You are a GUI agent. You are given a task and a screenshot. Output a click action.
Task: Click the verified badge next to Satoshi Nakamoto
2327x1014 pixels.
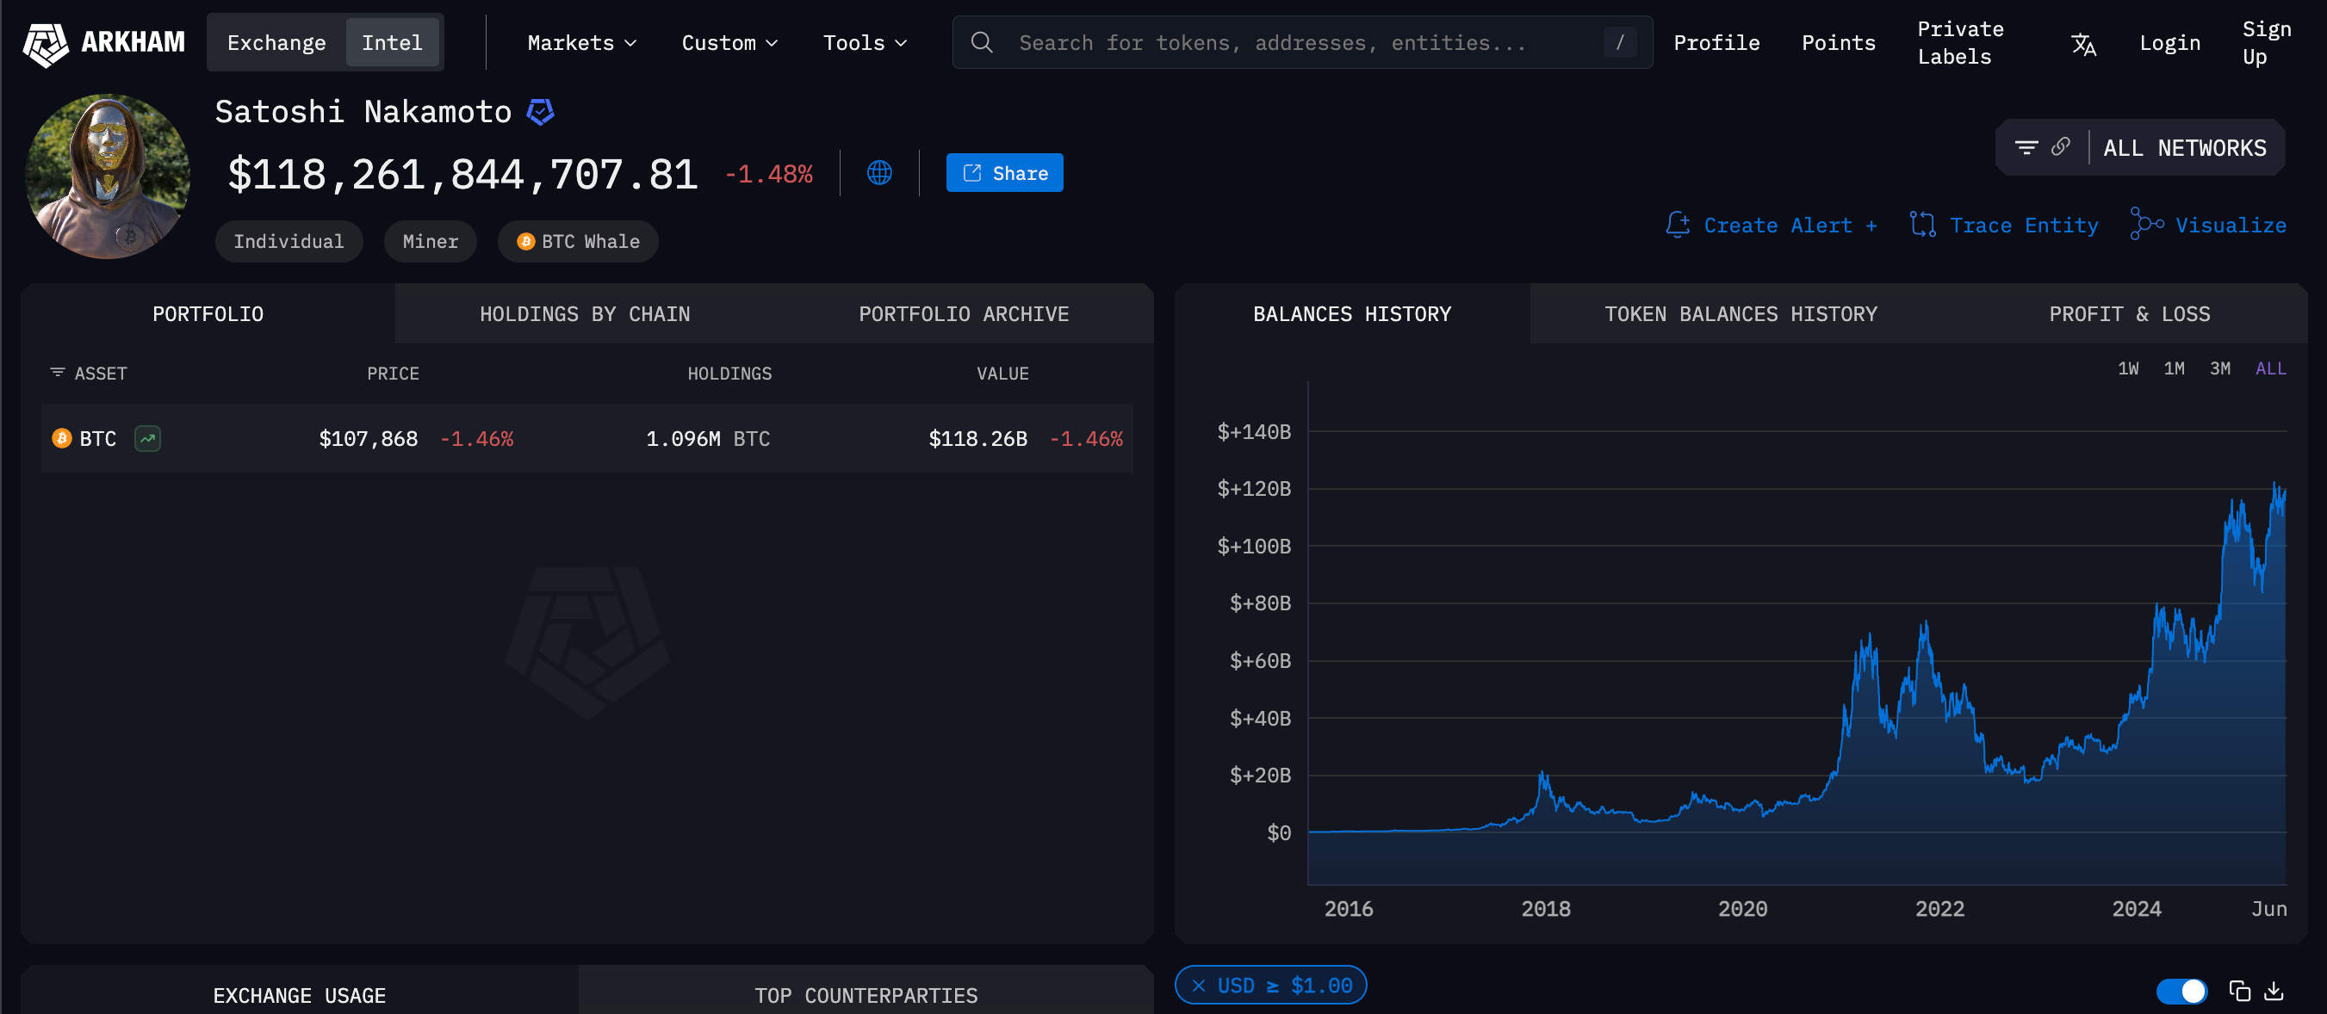pyautogui.click(x=540, y=112)
